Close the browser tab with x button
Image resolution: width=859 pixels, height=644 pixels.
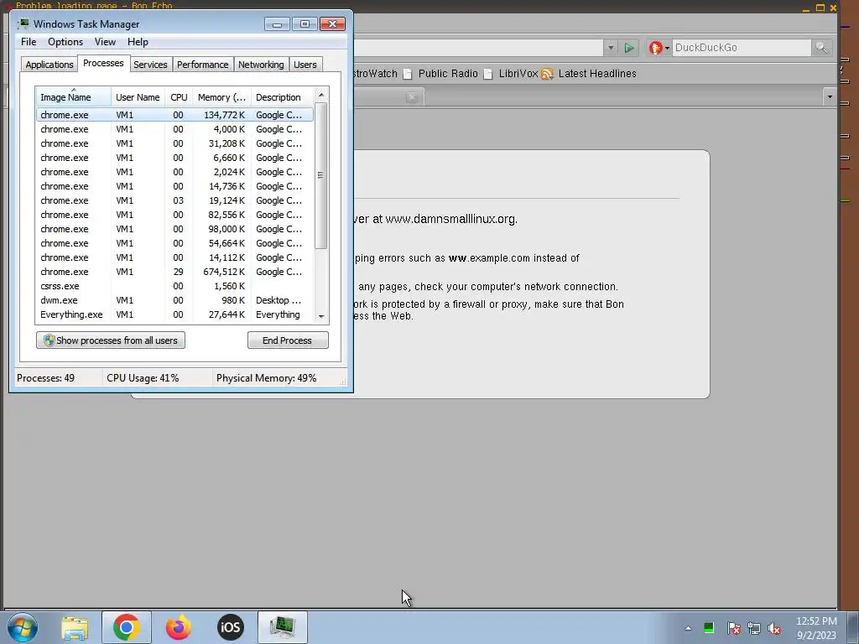(412, 97)
